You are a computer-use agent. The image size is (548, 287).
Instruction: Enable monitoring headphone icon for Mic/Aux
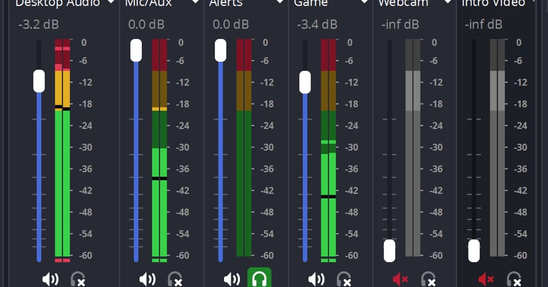[175, 279]
